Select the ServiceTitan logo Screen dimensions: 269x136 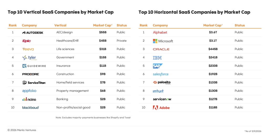coord(34,83)
